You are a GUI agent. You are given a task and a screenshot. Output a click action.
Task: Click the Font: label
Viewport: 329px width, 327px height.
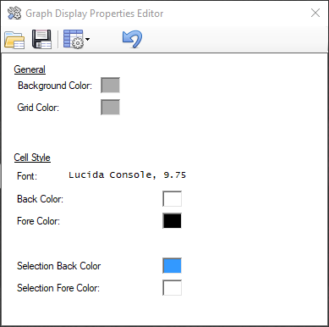(x=27, y=176)
